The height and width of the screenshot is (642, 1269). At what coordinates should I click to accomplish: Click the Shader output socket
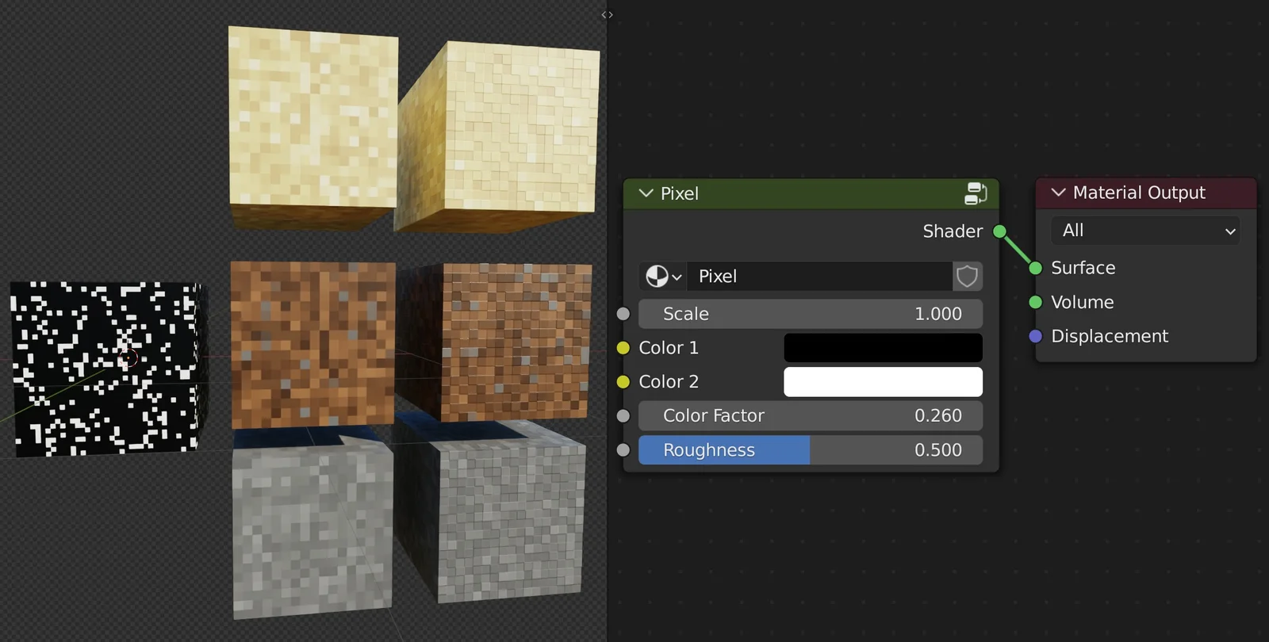pos(1000,231)
